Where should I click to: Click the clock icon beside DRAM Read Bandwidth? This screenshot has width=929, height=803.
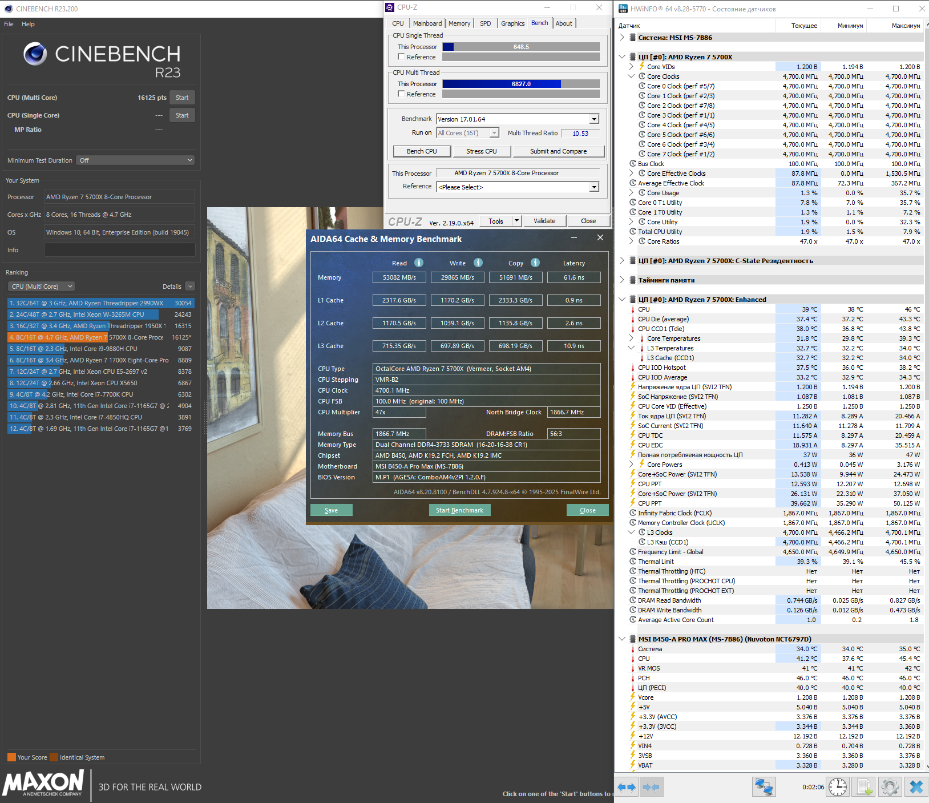633,600
